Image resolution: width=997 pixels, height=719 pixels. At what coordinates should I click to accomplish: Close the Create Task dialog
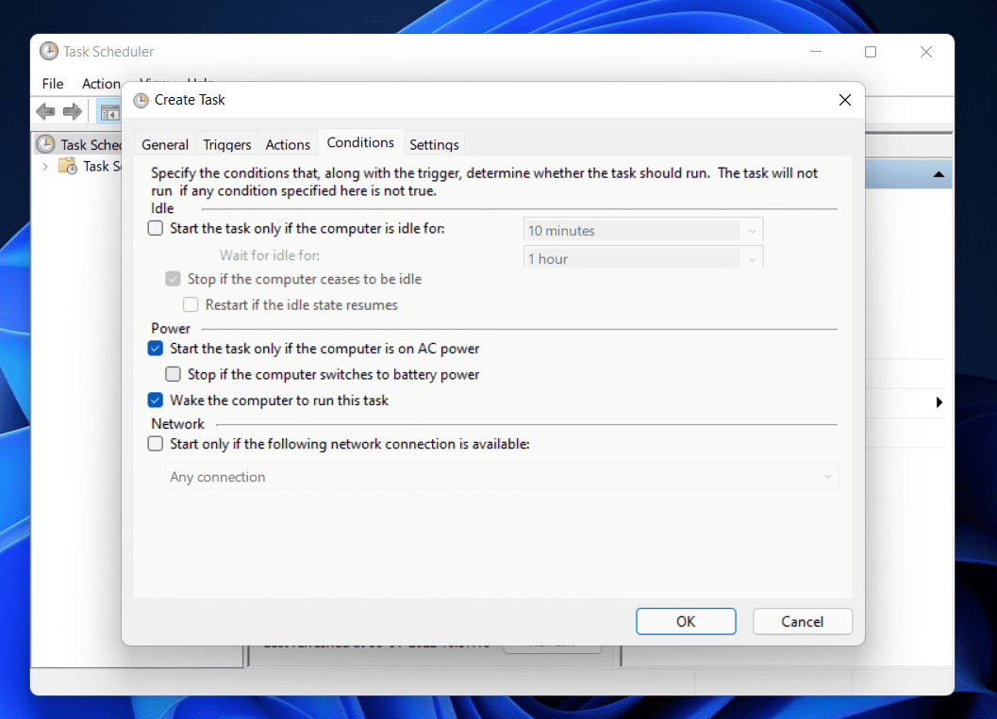click(845, 100)
